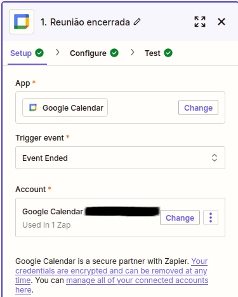238x297 pixels.
Task: Click the chevron between Configure and Test
Action: click(x=133, y=52)
